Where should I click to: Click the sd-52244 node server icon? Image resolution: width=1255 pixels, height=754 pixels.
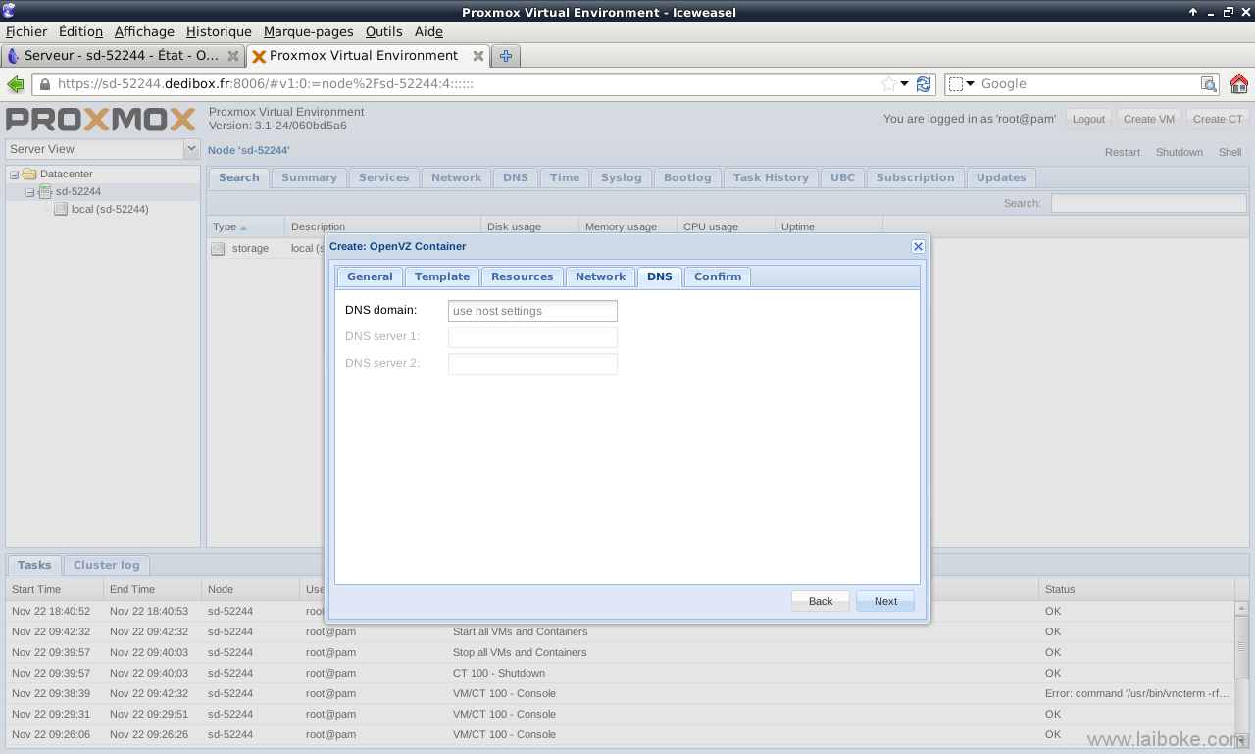tap(45, 192)
